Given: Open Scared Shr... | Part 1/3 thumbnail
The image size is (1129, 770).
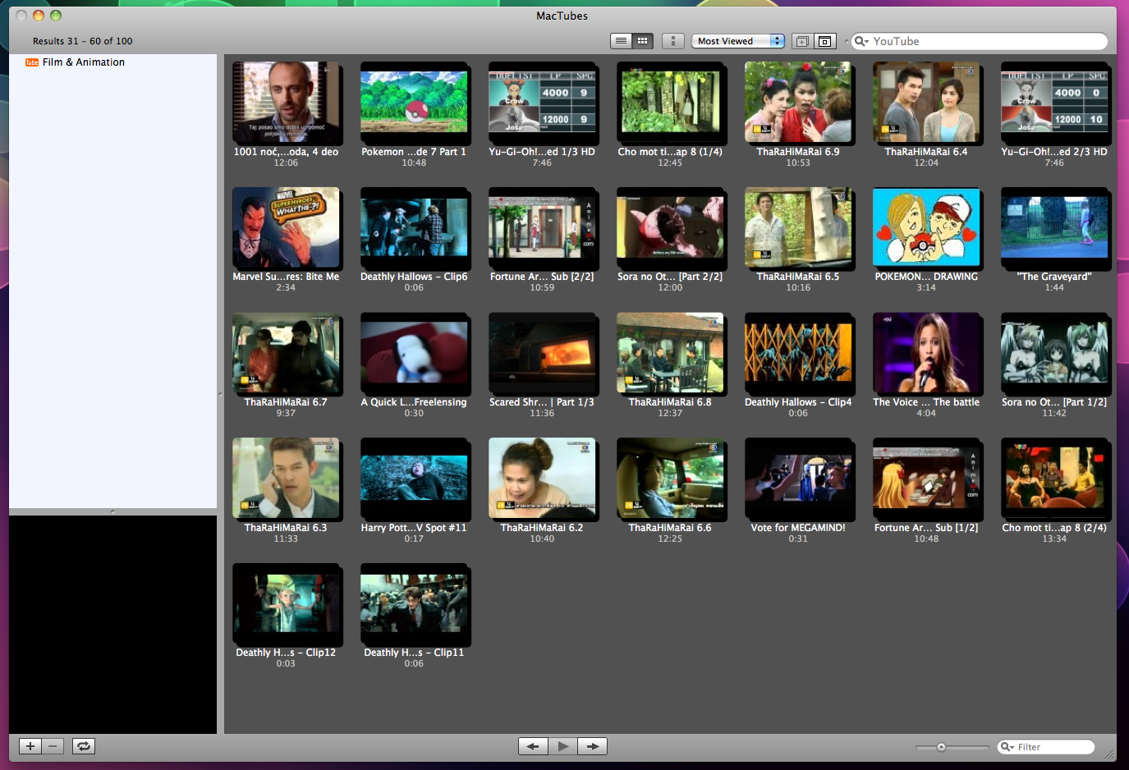Looking at the screenshot, I should click(542, 353).
